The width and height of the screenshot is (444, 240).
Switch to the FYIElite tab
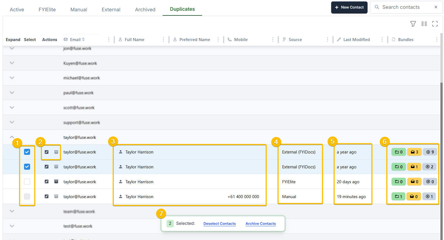(x=47, y=10)
